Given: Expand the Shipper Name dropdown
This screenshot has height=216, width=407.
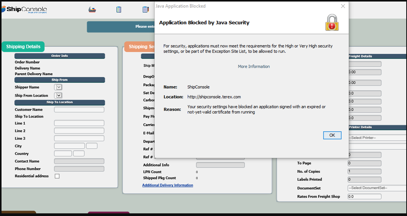Looking at the screenshot, I should tap(59, 87).
